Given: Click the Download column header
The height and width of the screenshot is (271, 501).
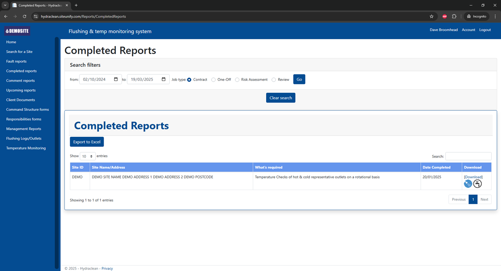Looking at the screenshot, I should click(x=476, y=167).
